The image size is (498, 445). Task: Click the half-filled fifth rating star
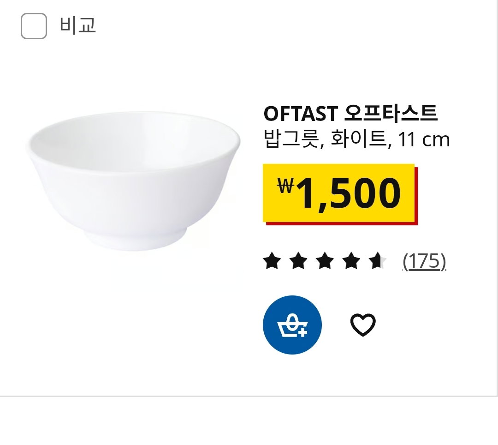pos(377,261)
